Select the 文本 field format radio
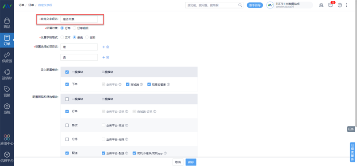 coord(66,38)
